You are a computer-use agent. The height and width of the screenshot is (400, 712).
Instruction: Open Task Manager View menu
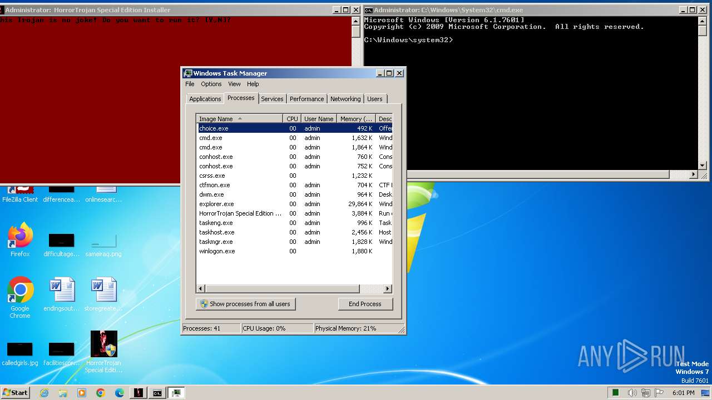234,84
